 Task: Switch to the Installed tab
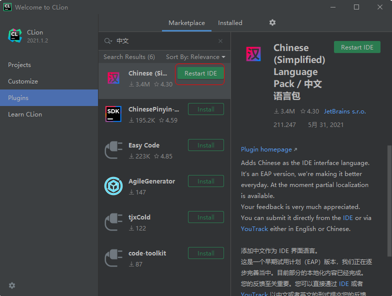[x=230, y=23]
